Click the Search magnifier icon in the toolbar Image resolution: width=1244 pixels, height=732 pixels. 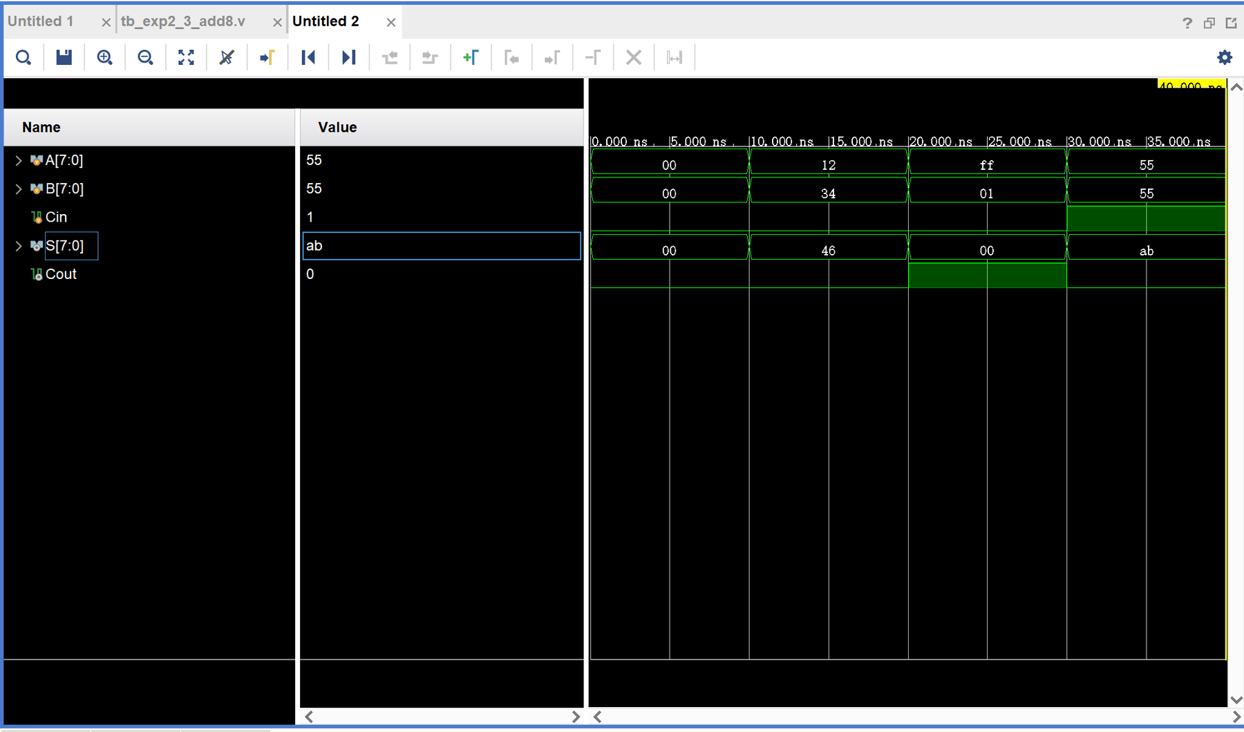pyautogui.click(x=23, y=57)
